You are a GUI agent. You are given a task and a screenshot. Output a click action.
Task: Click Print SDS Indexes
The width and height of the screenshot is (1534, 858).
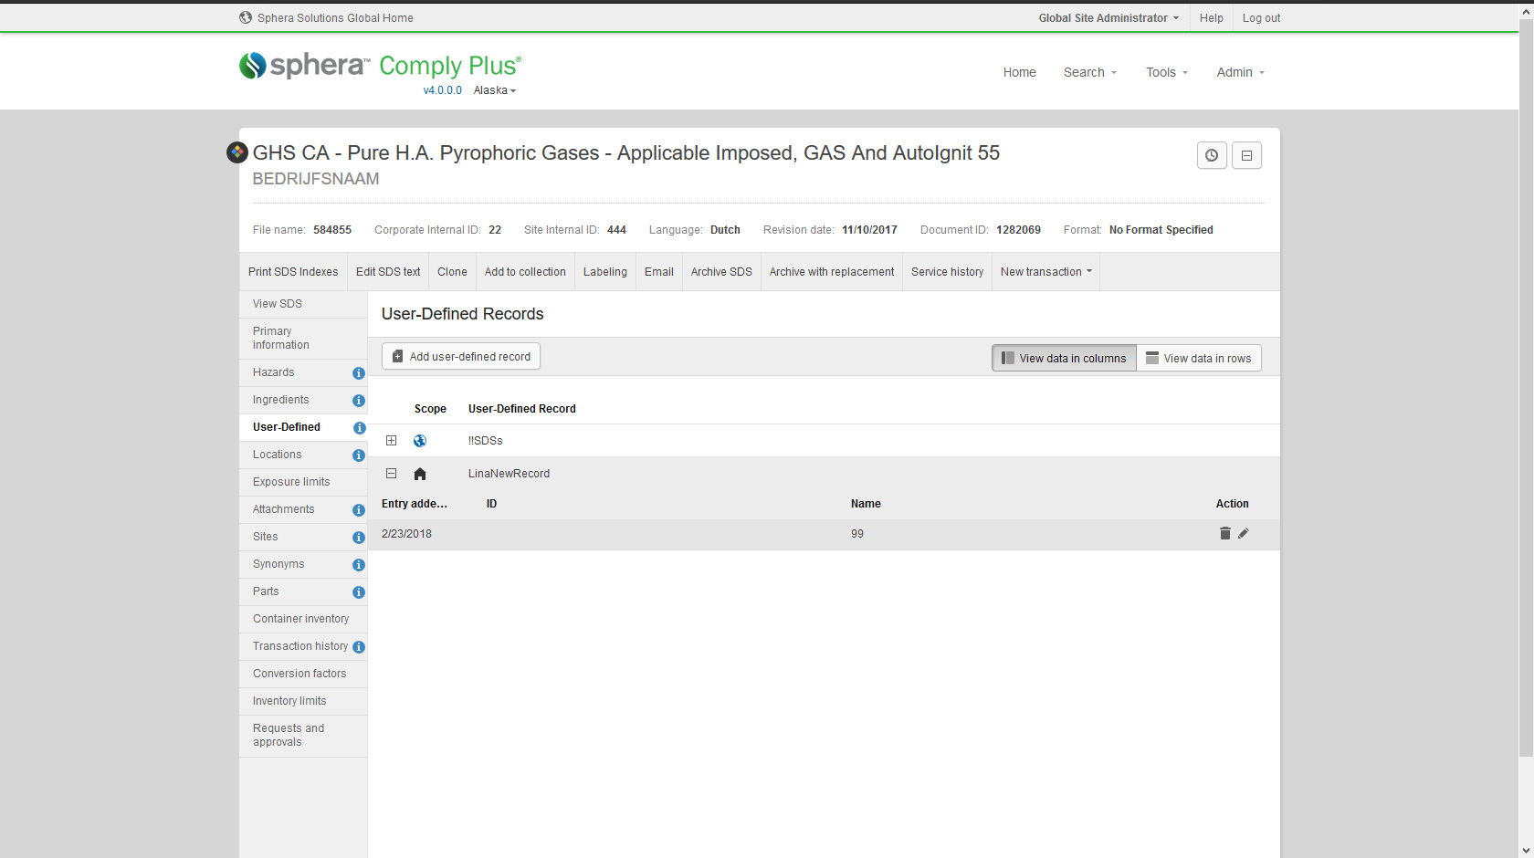click(293, 272)
